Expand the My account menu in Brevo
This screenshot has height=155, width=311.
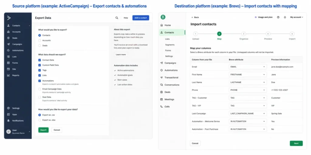point(296,17)
